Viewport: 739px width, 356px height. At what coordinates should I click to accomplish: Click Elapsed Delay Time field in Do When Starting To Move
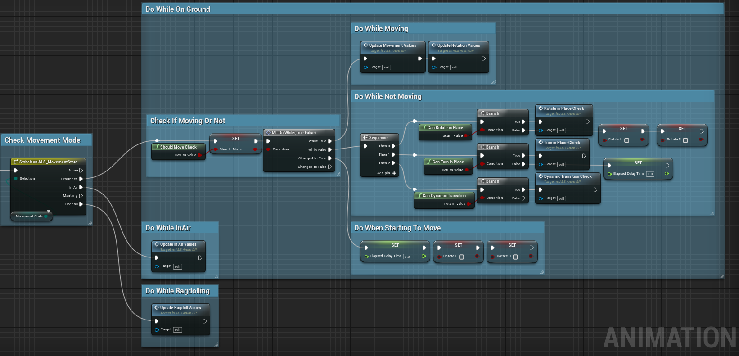click(407, 257)
